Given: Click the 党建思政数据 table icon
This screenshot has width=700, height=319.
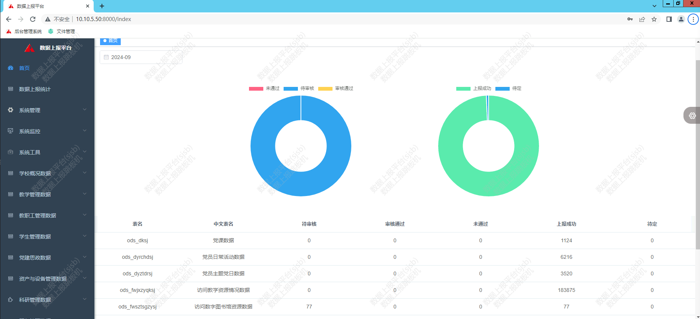Looking at the screenshot, I should click(11, 258).
